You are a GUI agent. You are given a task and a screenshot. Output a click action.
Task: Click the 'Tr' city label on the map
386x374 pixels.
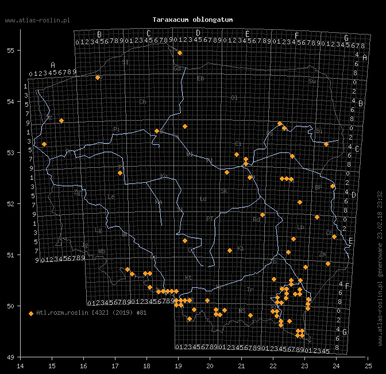pyautogui.click(x=250, y=290)
